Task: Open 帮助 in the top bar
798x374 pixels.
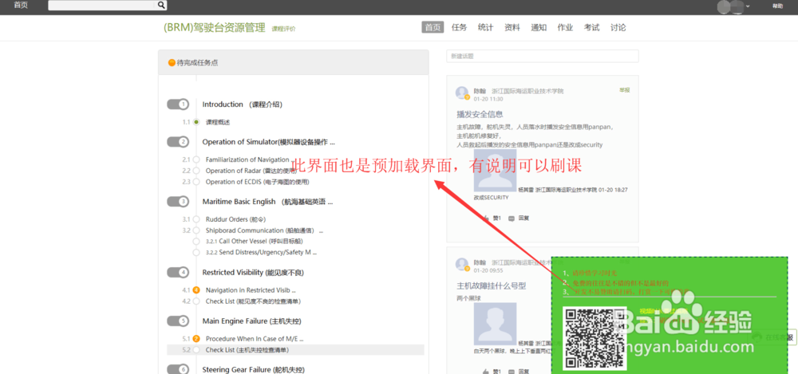Action: click(x=777, y=6)
